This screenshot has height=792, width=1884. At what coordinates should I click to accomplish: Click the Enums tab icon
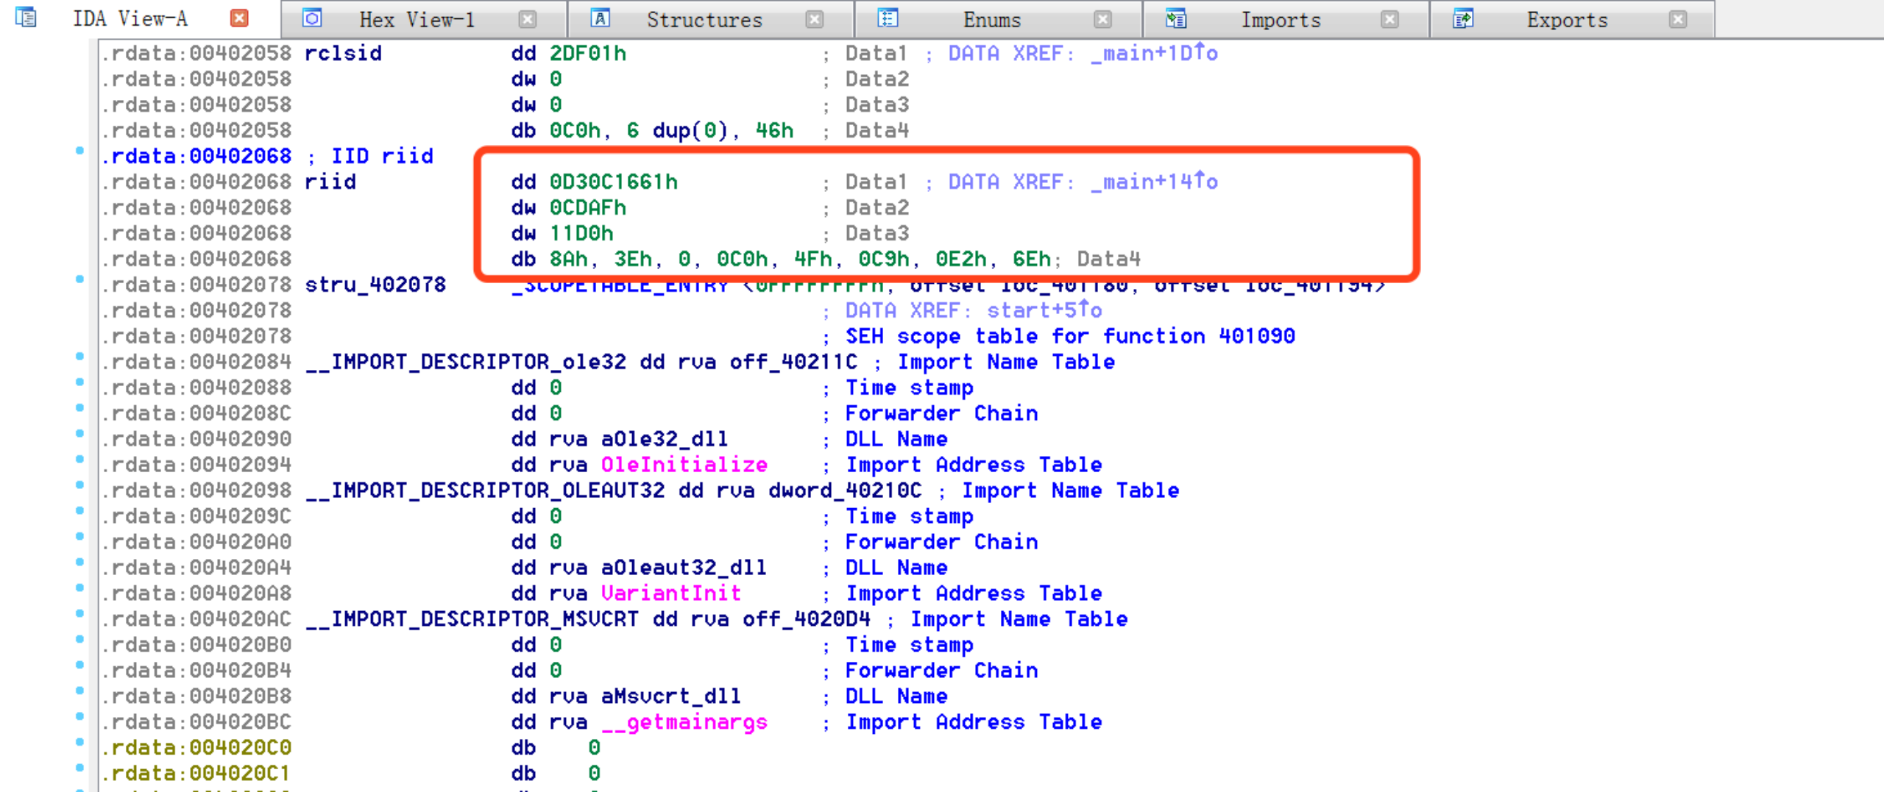pos(888,18)
